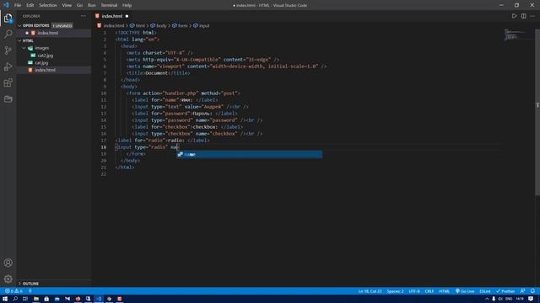
Task: Open notifications bell in status bar
Action: tap(532, 291)
